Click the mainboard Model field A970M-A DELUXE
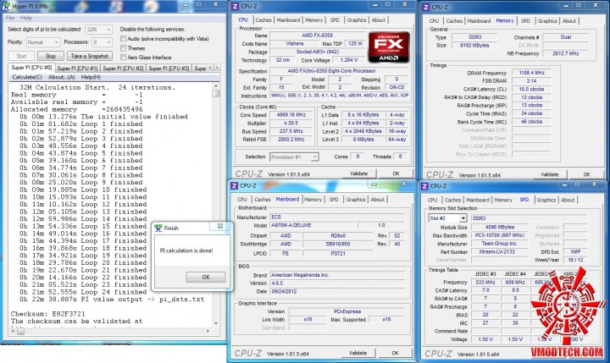This screenshot has height=363, width=610. tap(313, 225)
